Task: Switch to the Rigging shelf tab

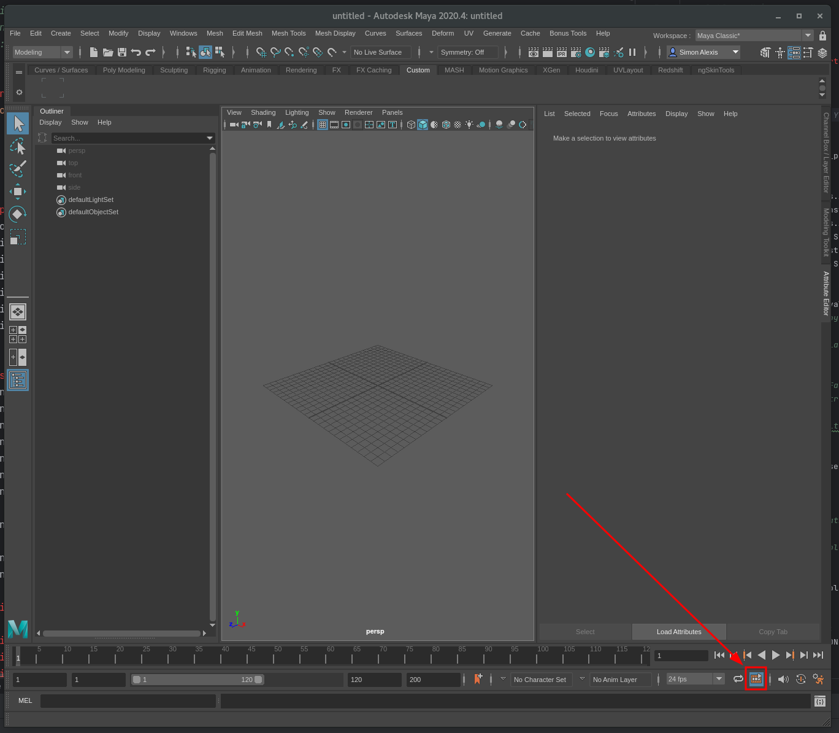Action: pyautogui.click(x=214, y=70)
